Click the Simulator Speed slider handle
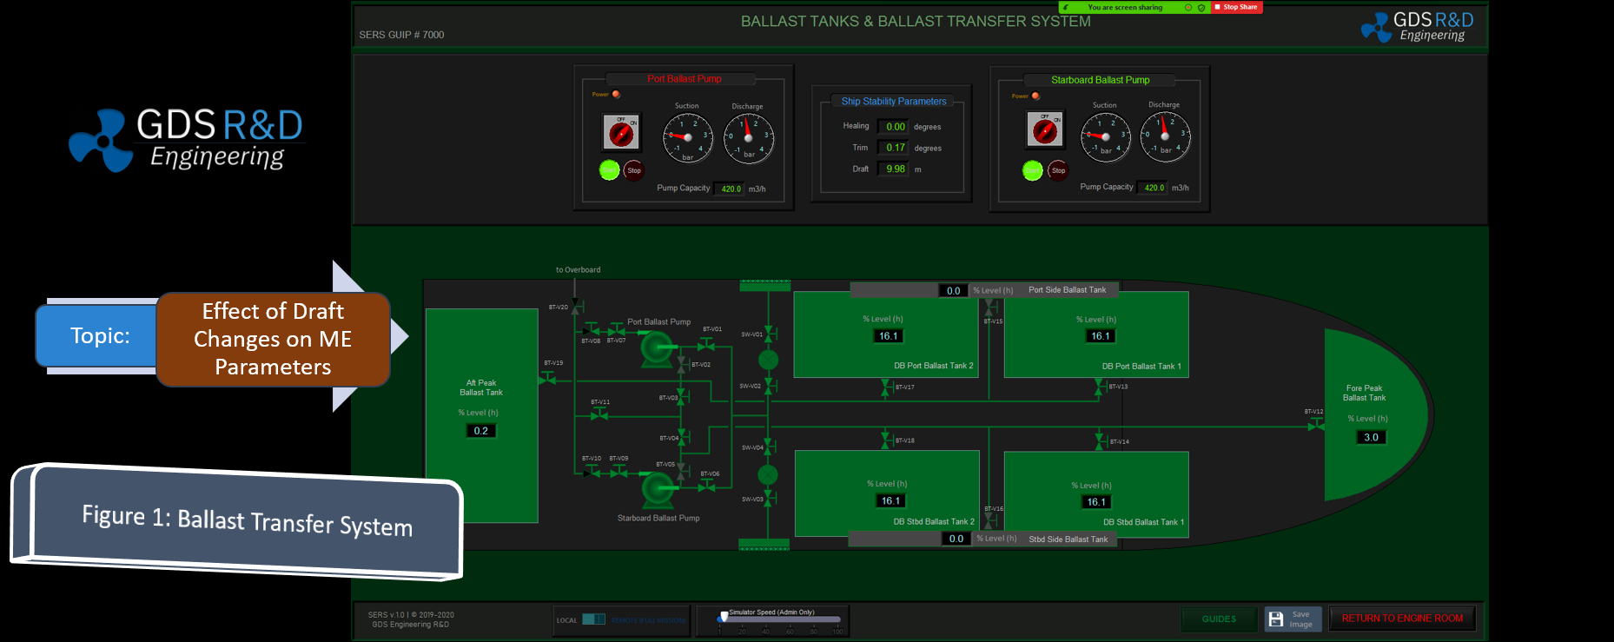 724,618
